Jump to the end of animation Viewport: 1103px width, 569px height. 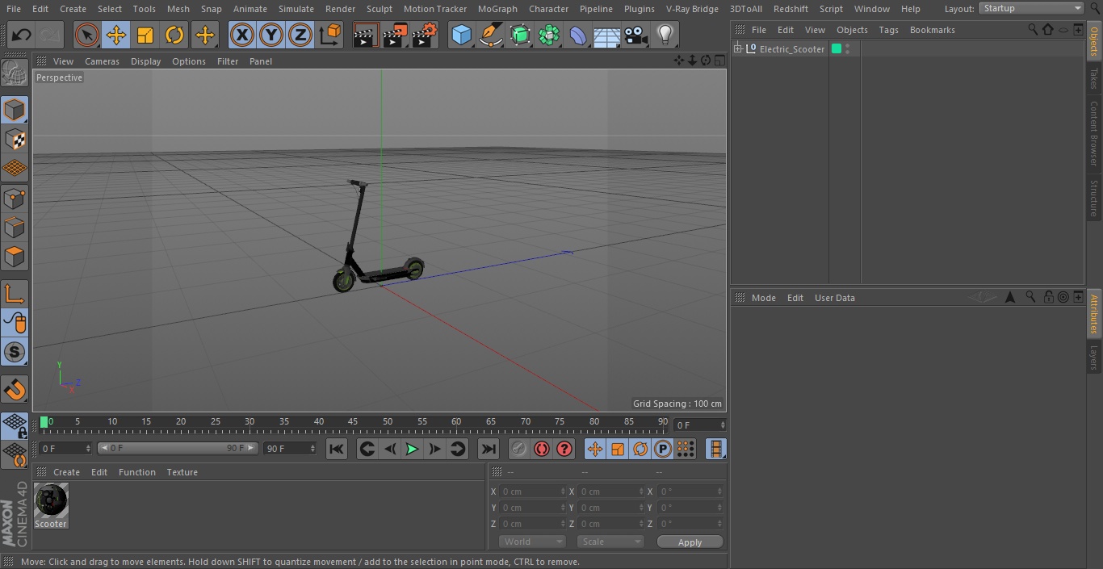point(489,449)
